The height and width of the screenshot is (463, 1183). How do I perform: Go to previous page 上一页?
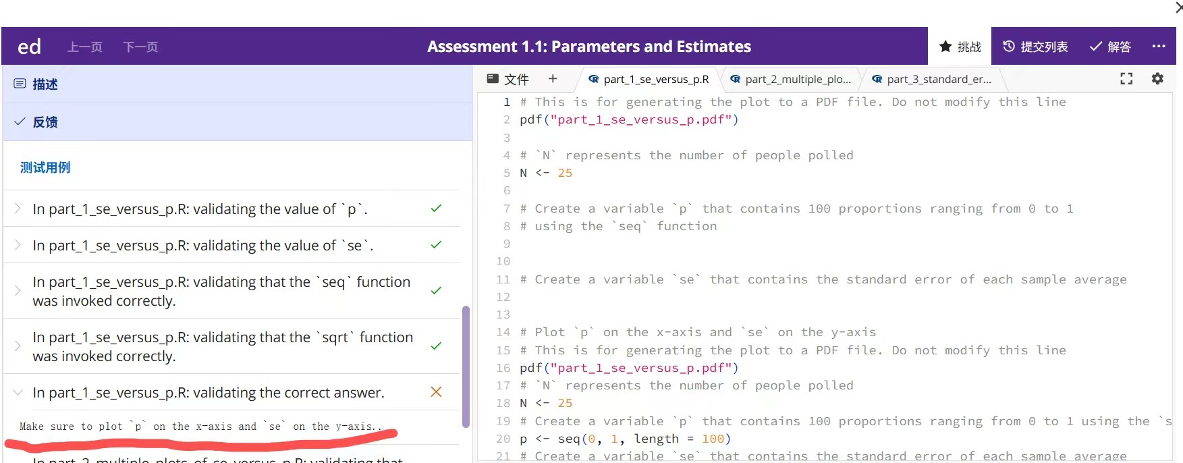point(84,47)
